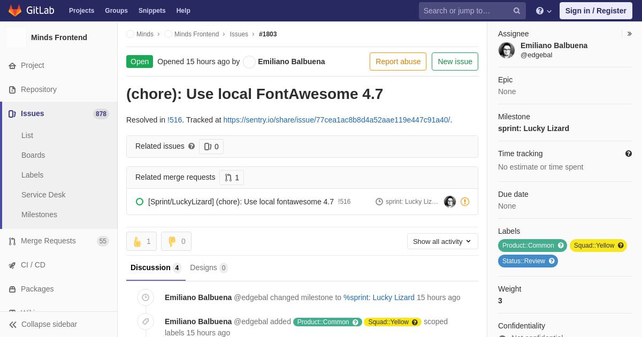Open the Show all activity dropdown
Image resolution: width=642 pixels, height=337 pixels.
(442, 241)
